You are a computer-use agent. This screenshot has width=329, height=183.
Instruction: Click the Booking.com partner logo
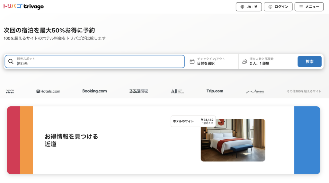[x=94, y=91]
